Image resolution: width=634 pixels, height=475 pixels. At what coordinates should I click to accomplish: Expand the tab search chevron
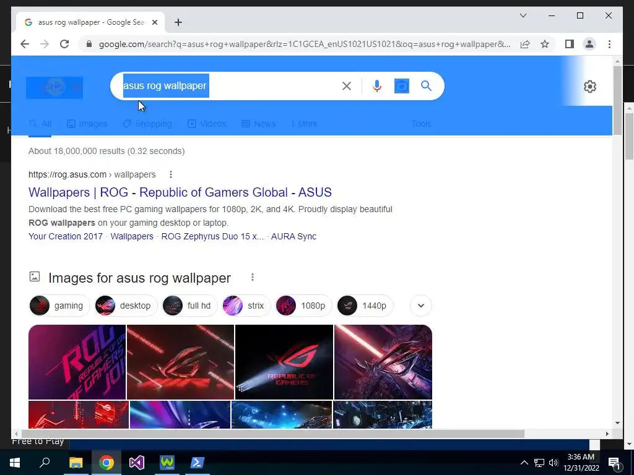pos(523,15)
